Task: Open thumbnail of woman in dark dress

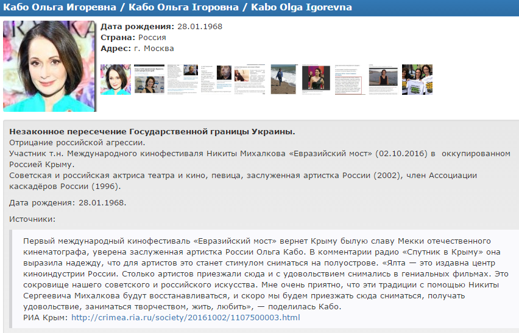Action: (x=316, y=79)
